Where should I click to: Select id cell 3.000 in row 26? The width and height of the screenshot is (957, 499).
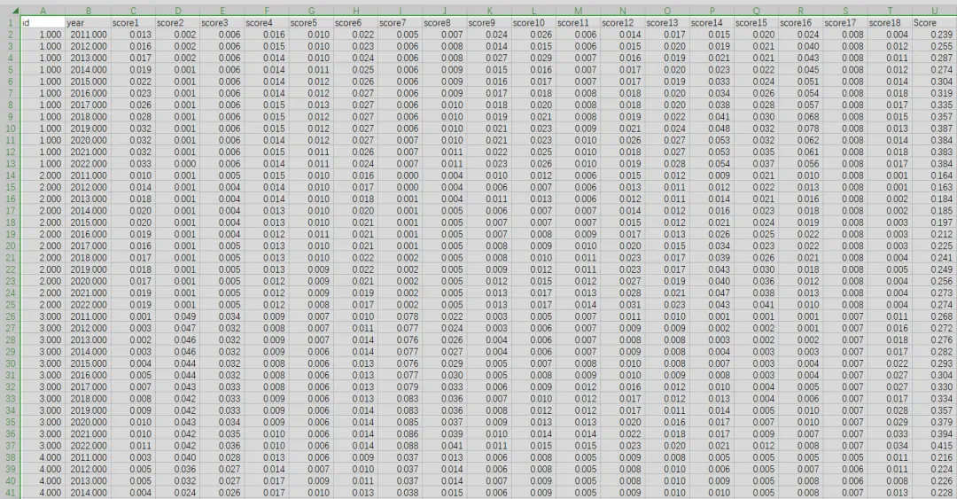click(43, 316)
